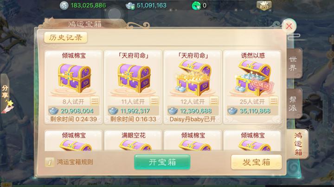This screenshot has width=334, height=187.
Task: Select the 鸿运箱 side tab
Action: point(298,144)
